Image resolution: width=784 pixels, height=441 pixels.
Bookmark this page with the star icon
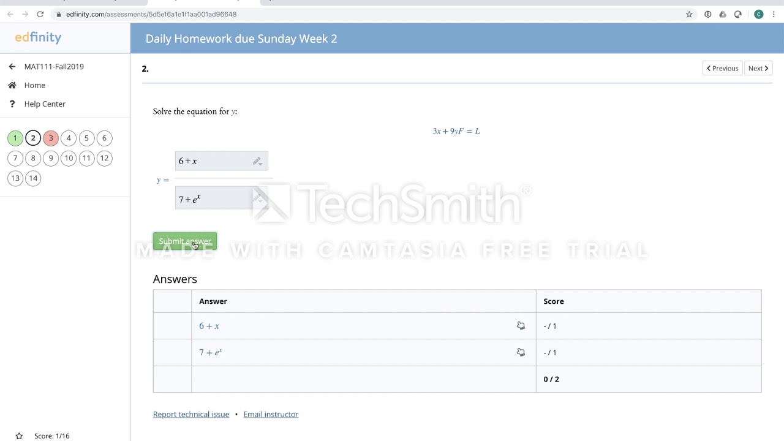(x=689, y=14)
